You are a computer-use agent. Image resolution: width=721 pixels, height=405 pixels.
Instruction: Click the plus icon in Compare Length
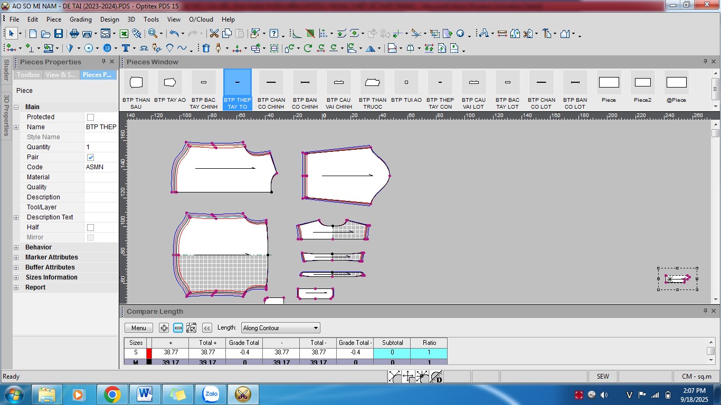pyautogui.click(x=164, y=328)
